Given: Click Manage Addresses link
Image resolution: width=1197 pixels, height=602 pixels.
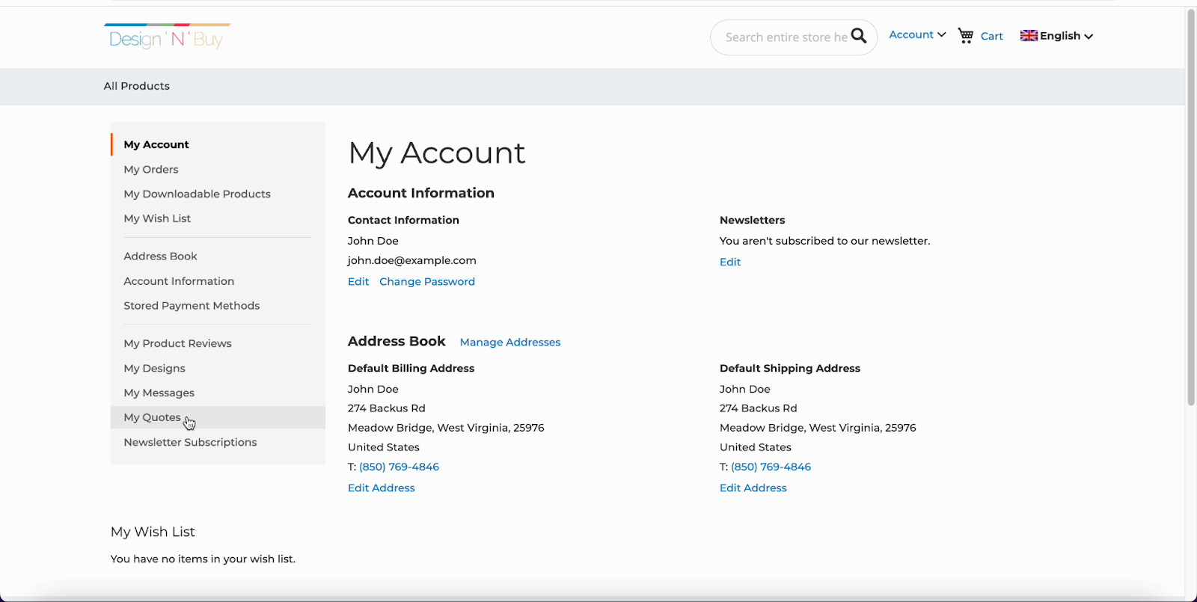Looking at the screenshot, I should coord(509,343).
